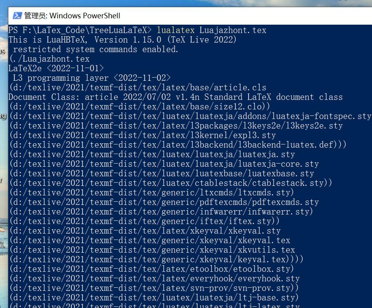Click the luatexja-core.sty path line
The height and width of the screenshot is (308, 372).
163,164
